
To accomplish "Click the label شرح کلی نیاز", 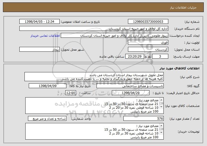I will click(x=190, y=77).
